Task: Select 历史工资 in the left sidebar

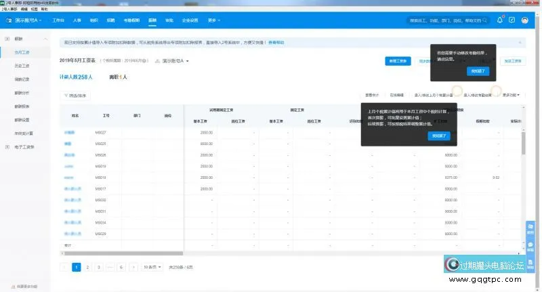Action: click(22, 65)
